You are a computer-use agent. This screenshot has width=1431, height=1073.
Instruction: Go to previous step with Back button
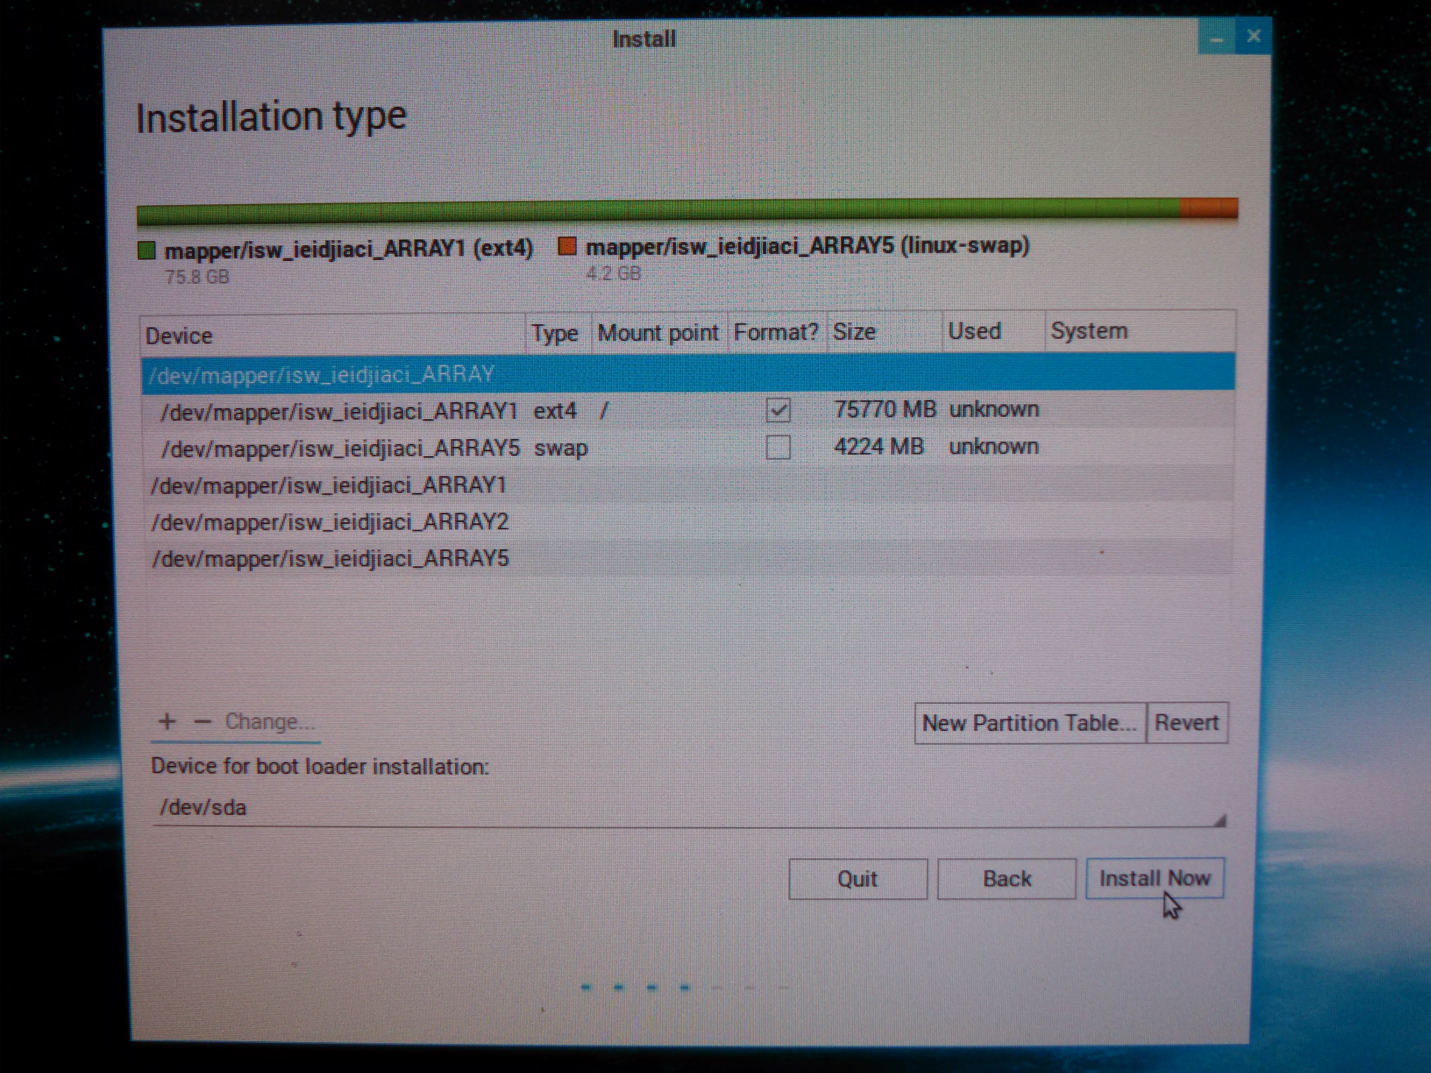pyautogui.click(x=1007, y=878)
